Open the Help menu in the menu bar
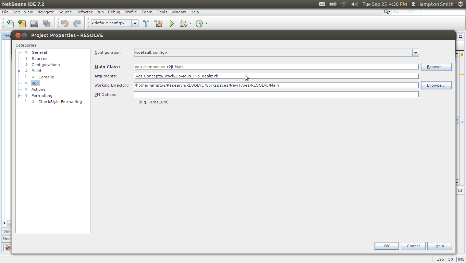466x263 pixels. coord(195,12)
